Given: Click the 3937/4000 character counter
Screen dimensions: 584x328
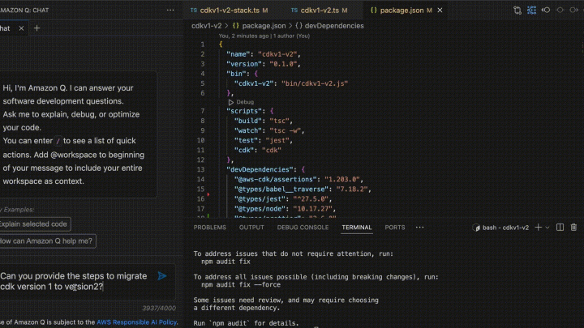Looking at the screenshot, I should click(x=159, y=308).
